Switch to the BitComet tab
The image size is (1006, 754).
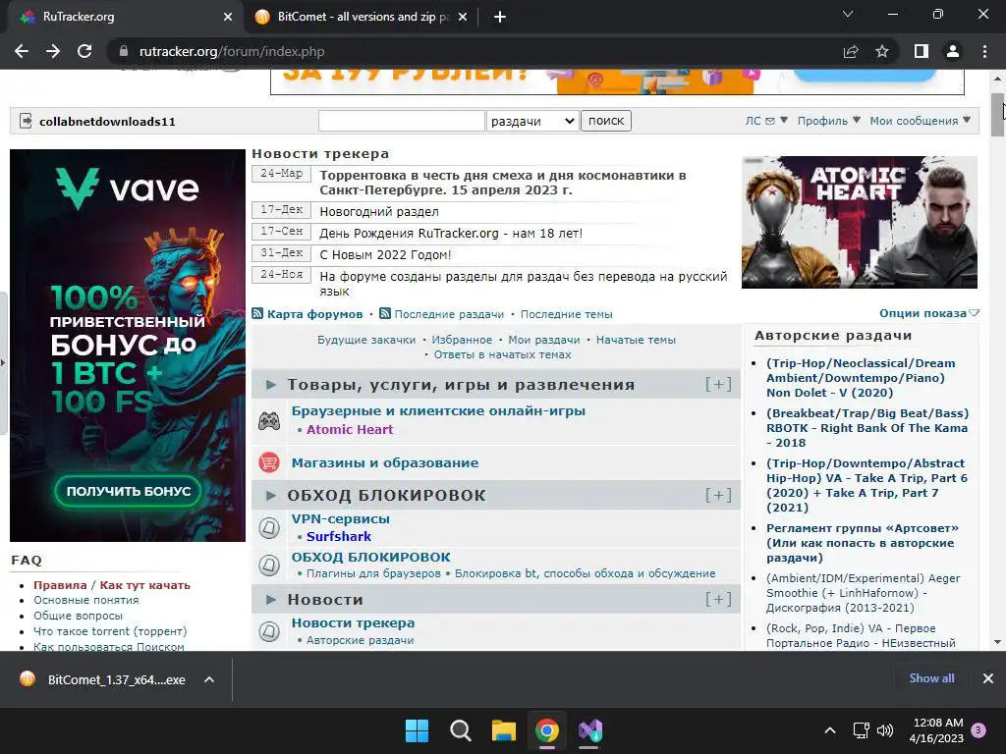(x=360, y=17)
